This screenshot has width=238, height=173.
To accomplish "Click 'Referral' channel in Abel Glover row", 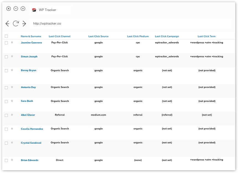I will [x=60, y=115].
